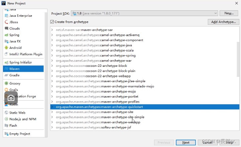
Task: Expand the maven-archetype-webapp entry
Action: click(x=52, y=122)
